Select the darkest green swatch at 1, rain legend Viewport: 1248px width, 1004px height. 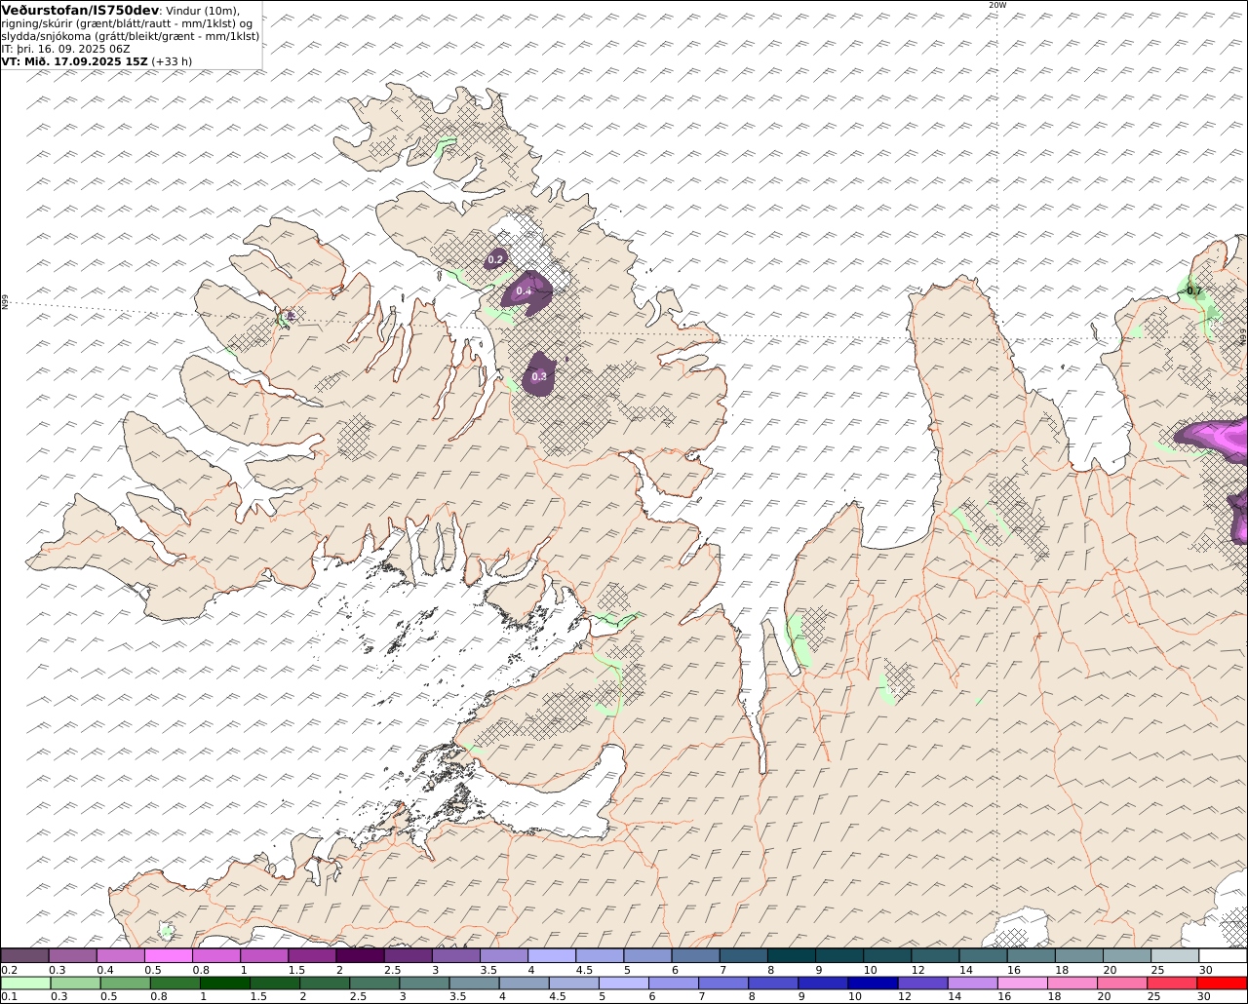tap(224, 983)
